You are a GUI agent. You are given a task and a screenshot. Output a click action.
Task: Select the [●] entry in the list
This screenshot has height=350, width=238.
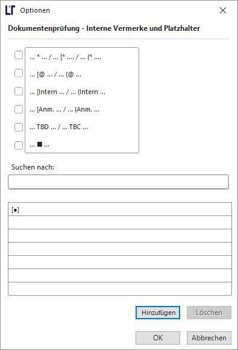point(120,209)
